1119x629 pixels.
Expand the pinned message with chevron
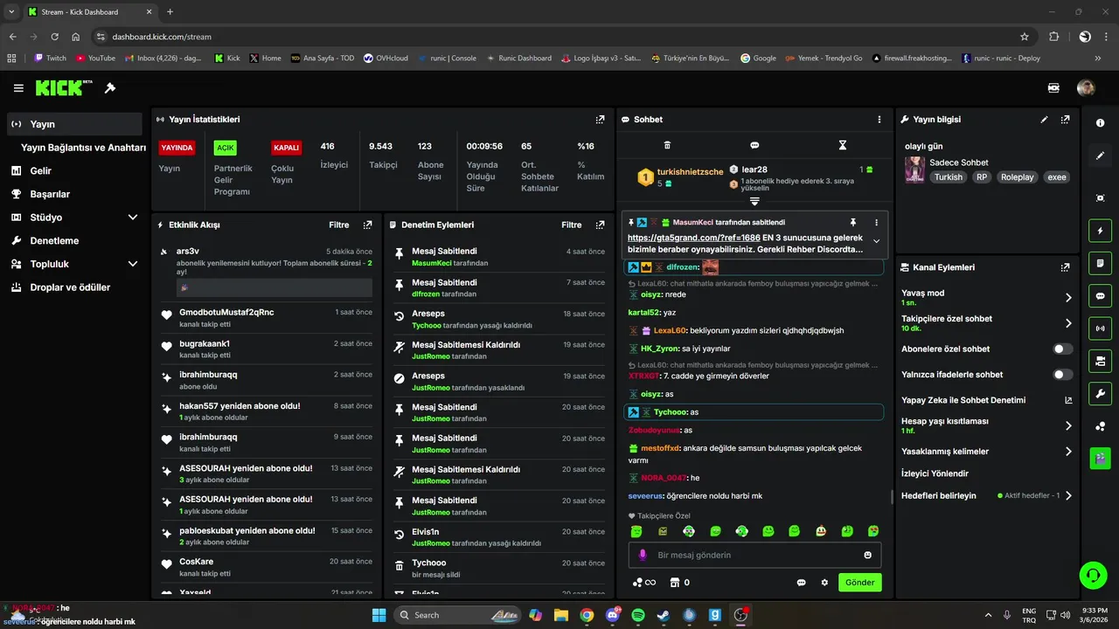tap(876, 242)
